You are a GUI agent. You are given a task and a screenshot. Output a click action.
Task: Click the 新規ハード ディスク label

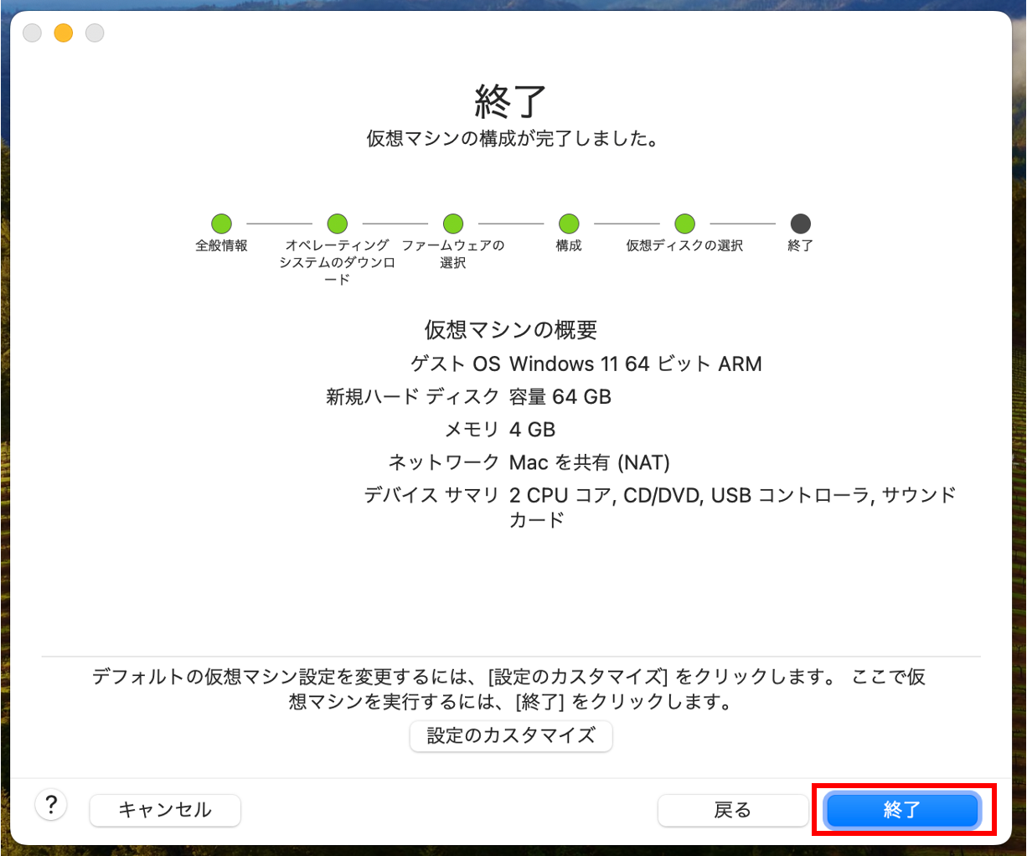pos(413,397)
